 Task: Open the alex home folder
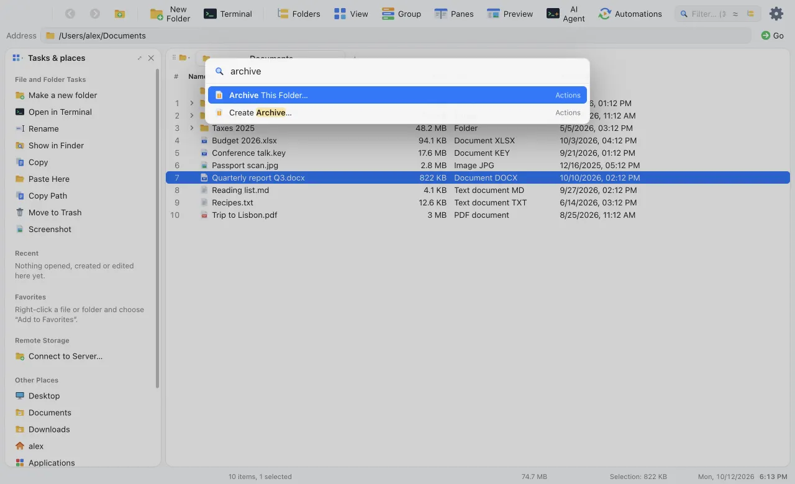point(29,446)
